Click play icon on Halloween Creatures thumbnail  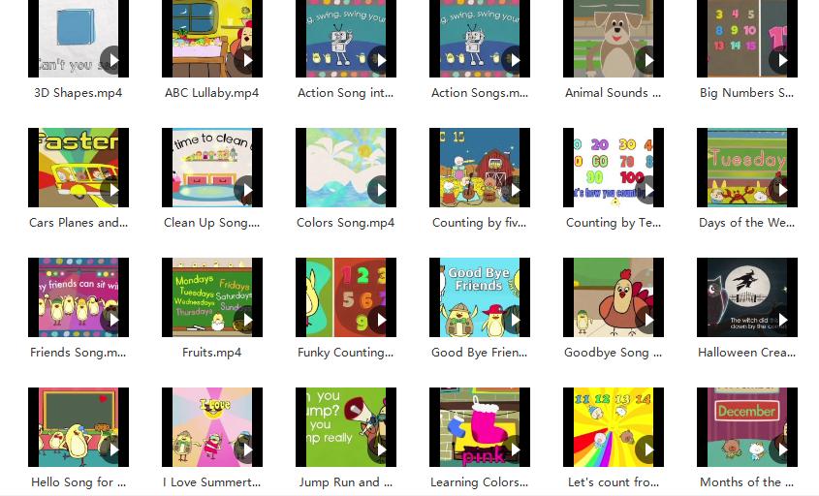[x=781, y=320]
